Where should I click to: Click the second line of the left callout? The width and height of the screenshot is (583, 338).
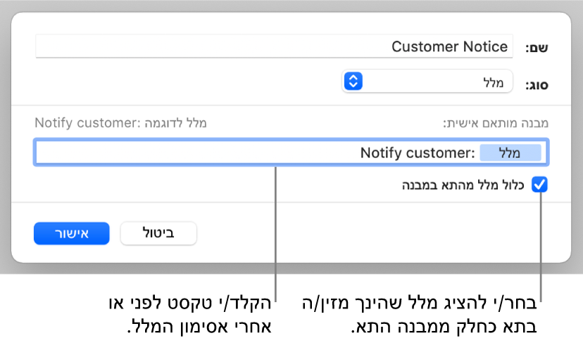(189, 327)
